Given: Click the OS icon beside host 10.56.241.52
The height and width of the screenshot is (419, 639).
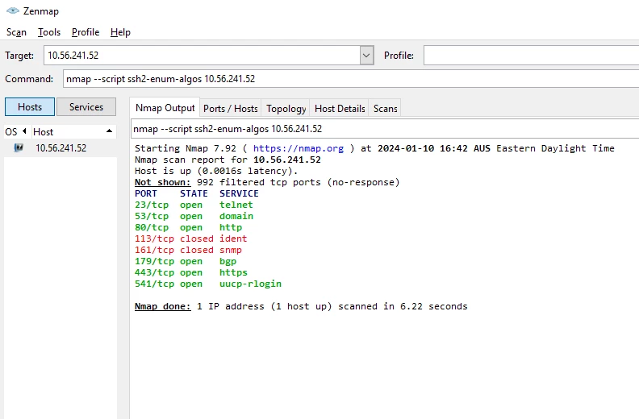Looking at the screenshot, I should point(19,147).
